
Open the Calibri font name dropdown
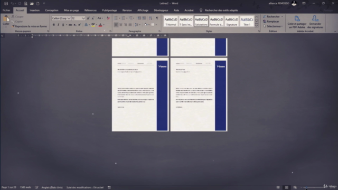pyautogui.click(x=69, y=18)
